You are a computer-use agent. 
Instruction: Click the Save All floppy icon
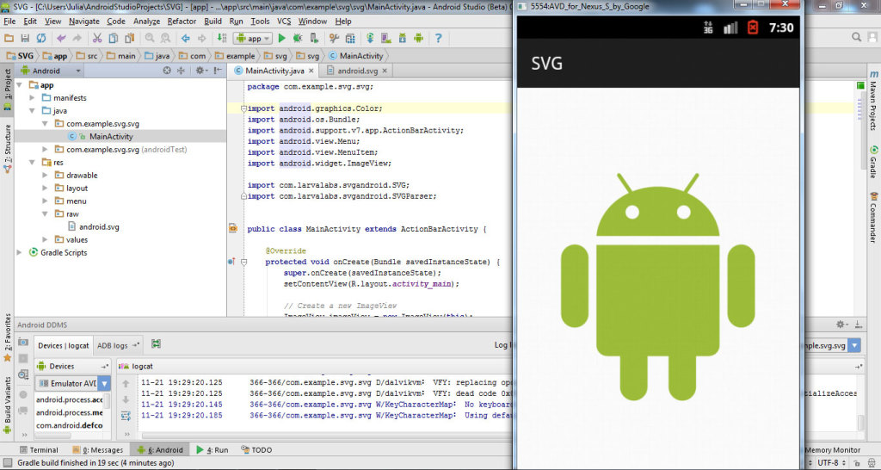pyautogui.click(x=25, y=38)
